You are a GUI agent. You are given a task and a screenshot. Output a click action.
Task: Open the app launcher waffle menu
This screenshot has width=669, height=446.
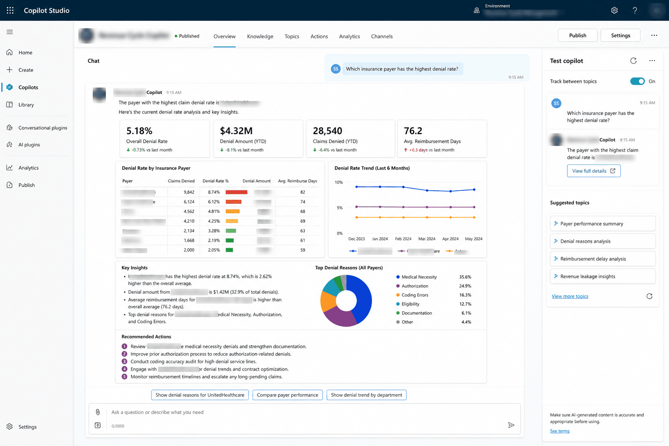point(10,10)
